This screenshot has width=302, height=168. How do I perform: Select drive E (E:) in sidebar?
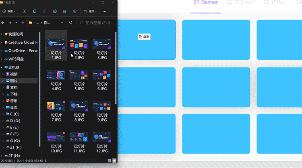(x=13, y=128)
